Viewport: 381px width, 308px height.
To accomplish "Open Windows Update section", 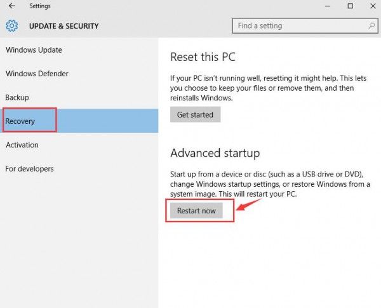I will click(34, 50).
